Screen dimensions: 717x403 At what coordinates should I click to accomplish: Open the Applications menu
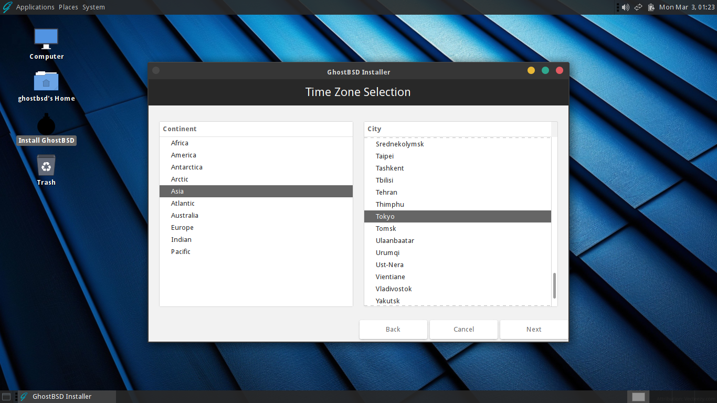pyautogui.click(x=35, y=7)
